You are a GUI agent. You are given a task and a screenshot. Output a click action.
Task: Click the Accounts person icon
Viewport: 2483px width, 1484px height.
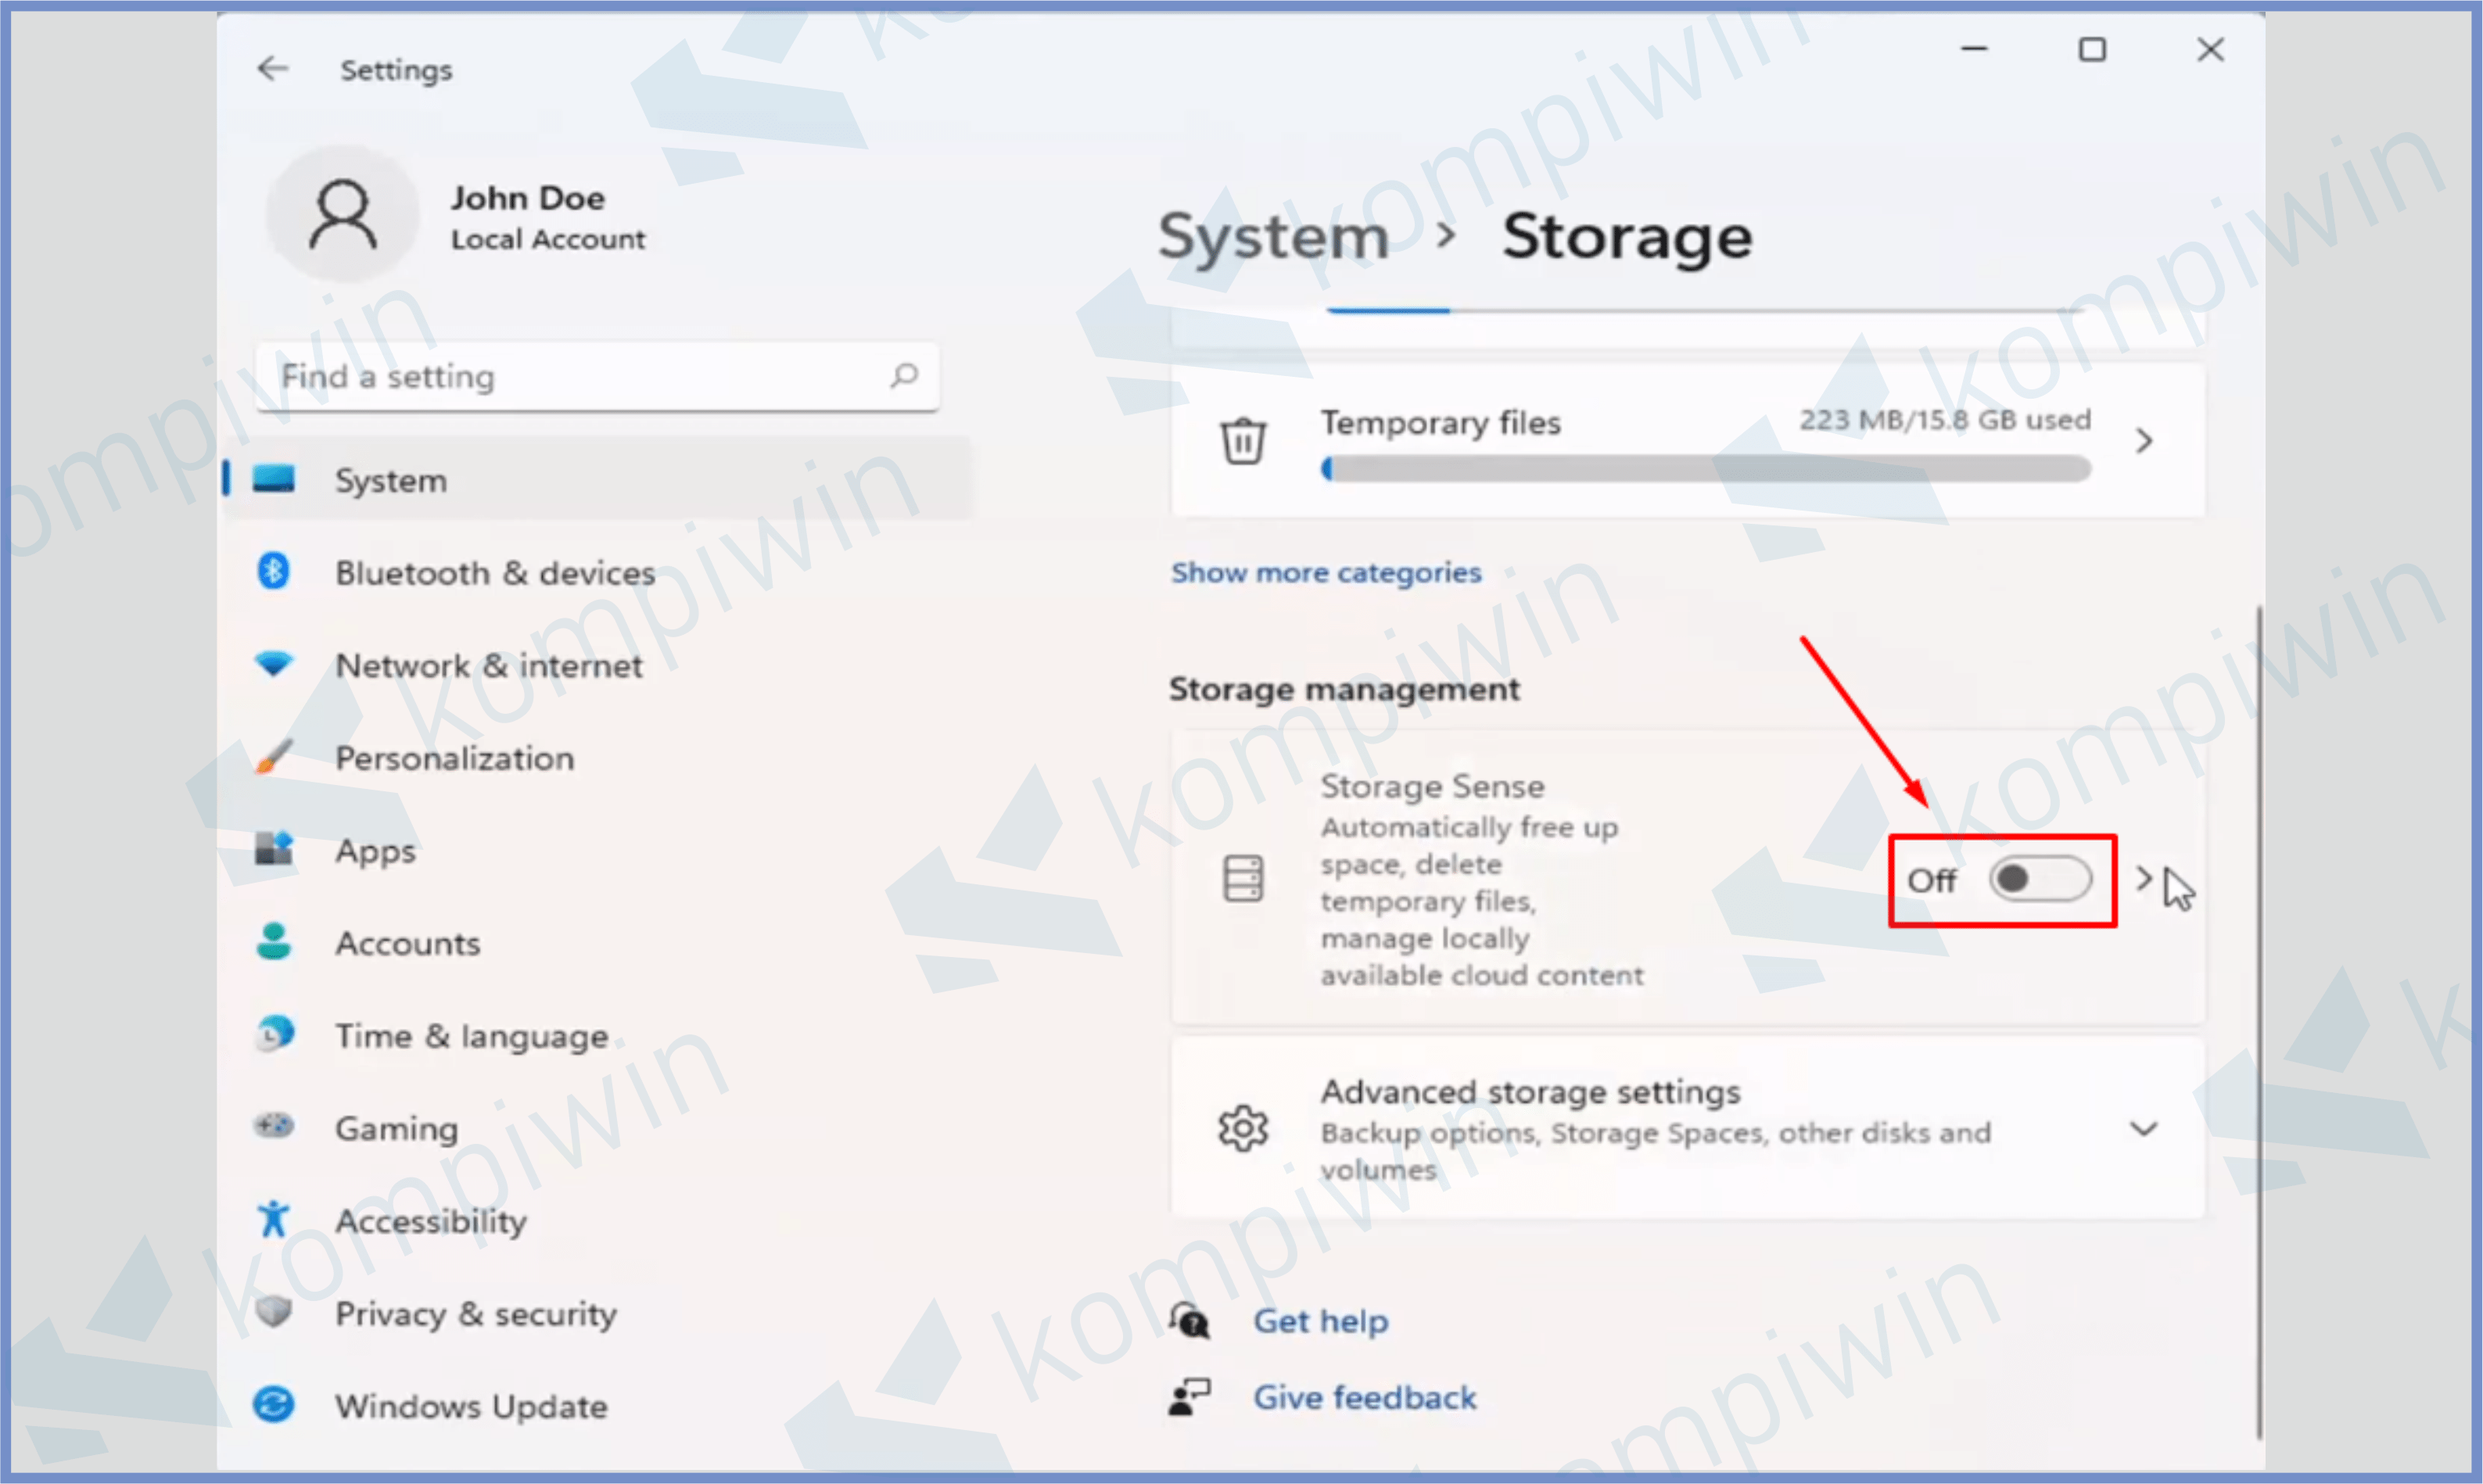coord(273,941)
